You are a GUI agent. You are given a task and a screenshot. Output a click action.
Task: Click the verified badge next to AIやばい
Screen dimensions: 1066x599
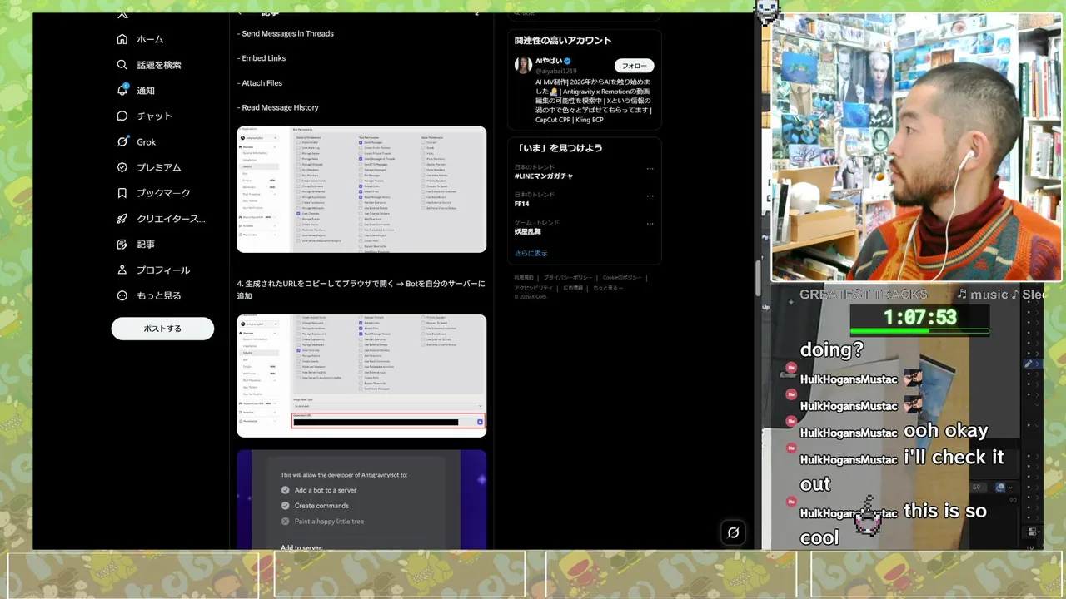click(568, 62)
